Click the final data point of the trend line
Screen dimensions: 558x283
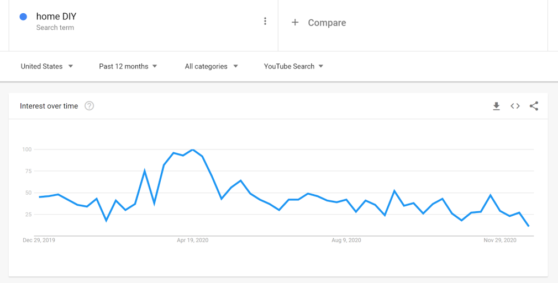tap(529, 226)
